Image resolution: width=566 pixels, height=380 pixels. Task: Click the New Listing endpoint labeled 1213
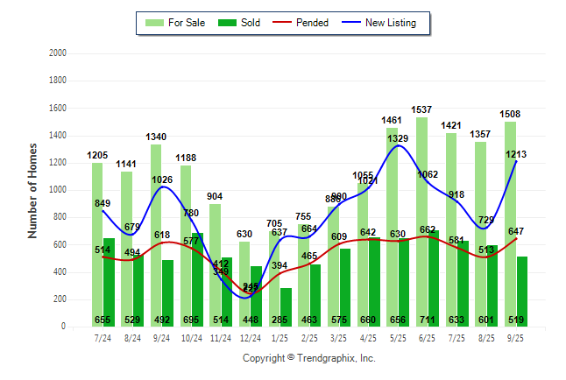coord(514,154)
